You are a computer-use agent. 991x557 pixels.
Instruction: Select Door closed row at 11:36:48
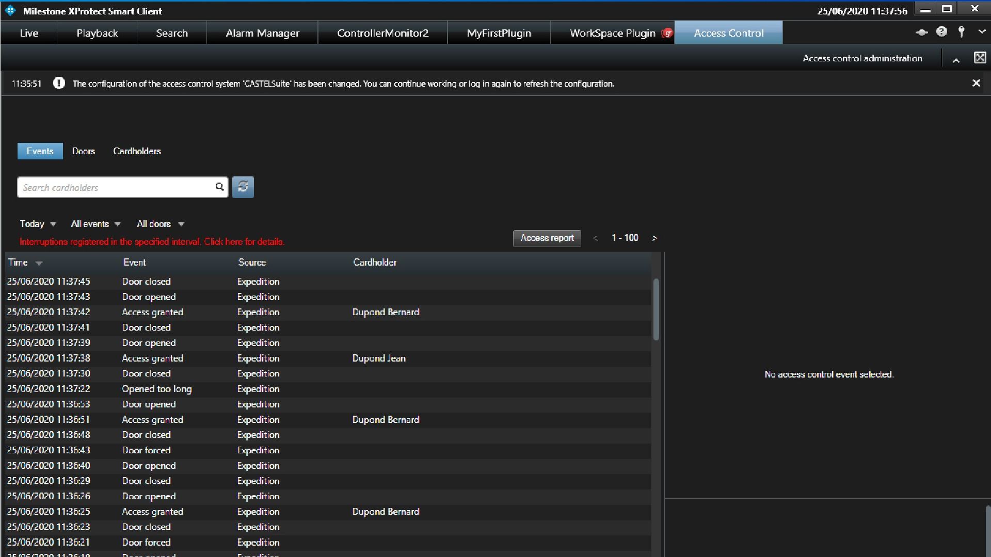tap(328, 435)
